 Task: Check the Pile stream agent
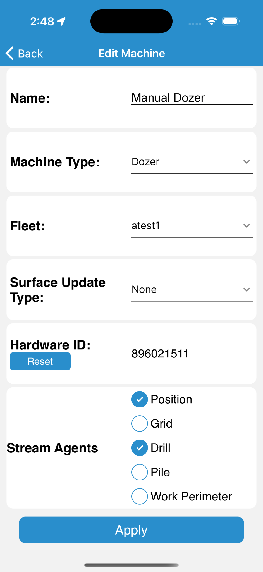tap(140, 472)
